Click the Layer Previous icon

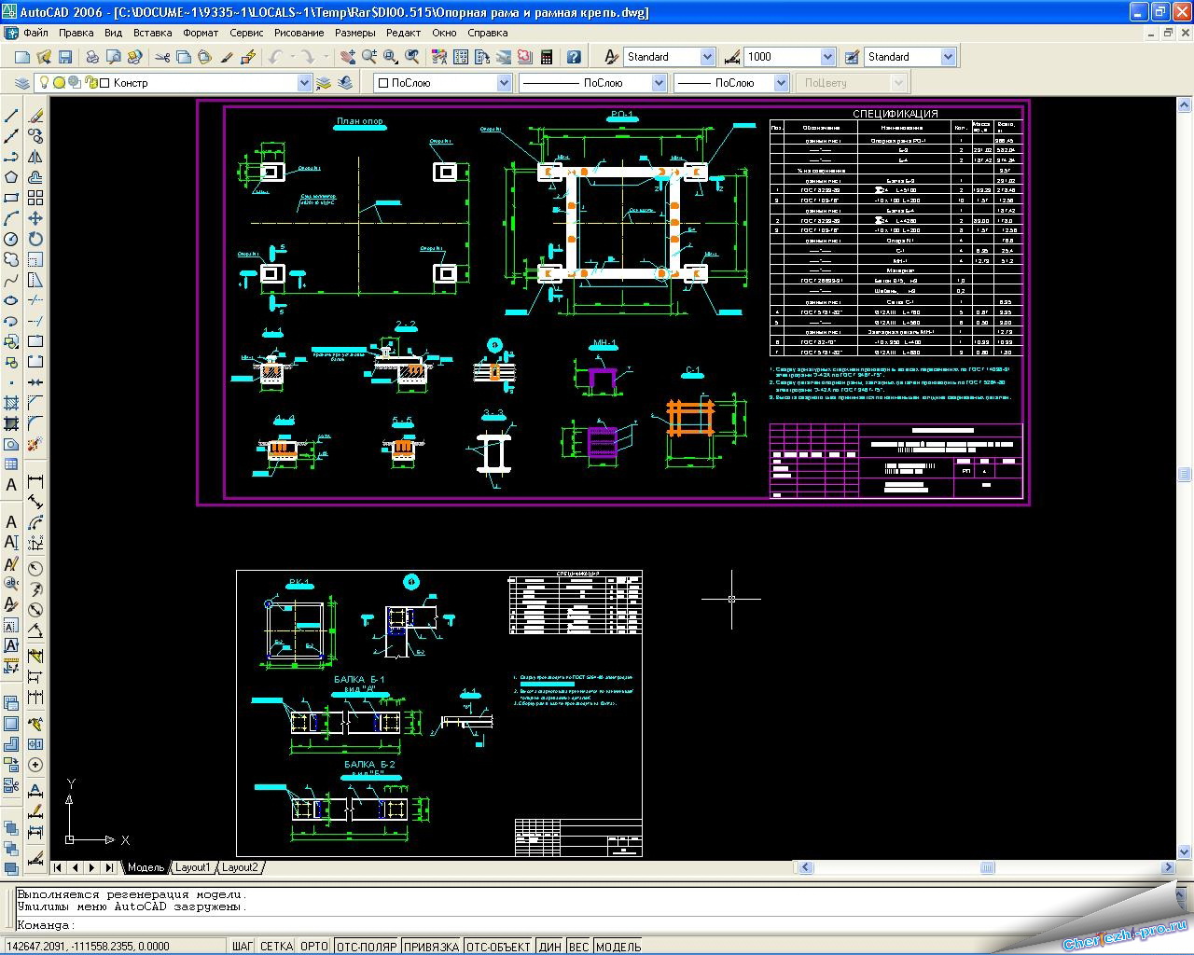[345, 83]
